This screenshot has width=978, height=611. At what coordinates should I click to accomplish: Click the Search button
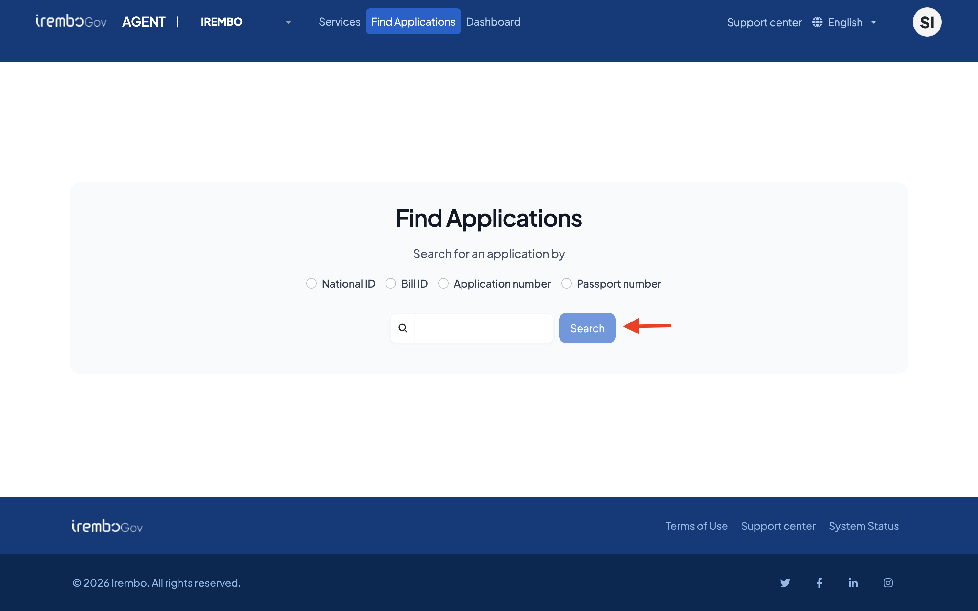(x=587, y=328)
